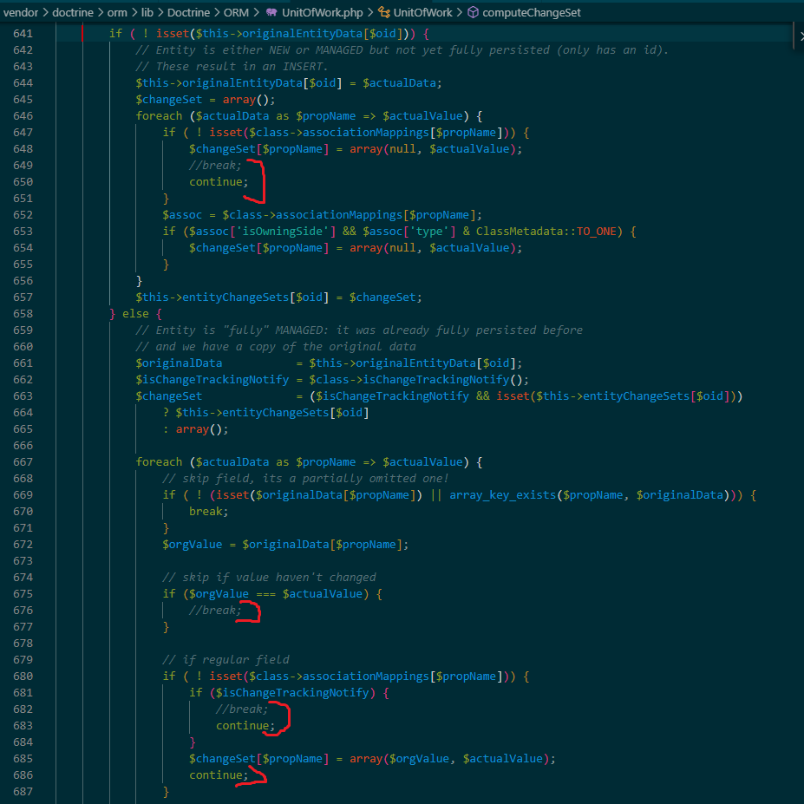Click the class symbol icon before UnitOfWork
804x804 pixels.
coord(383,12)
